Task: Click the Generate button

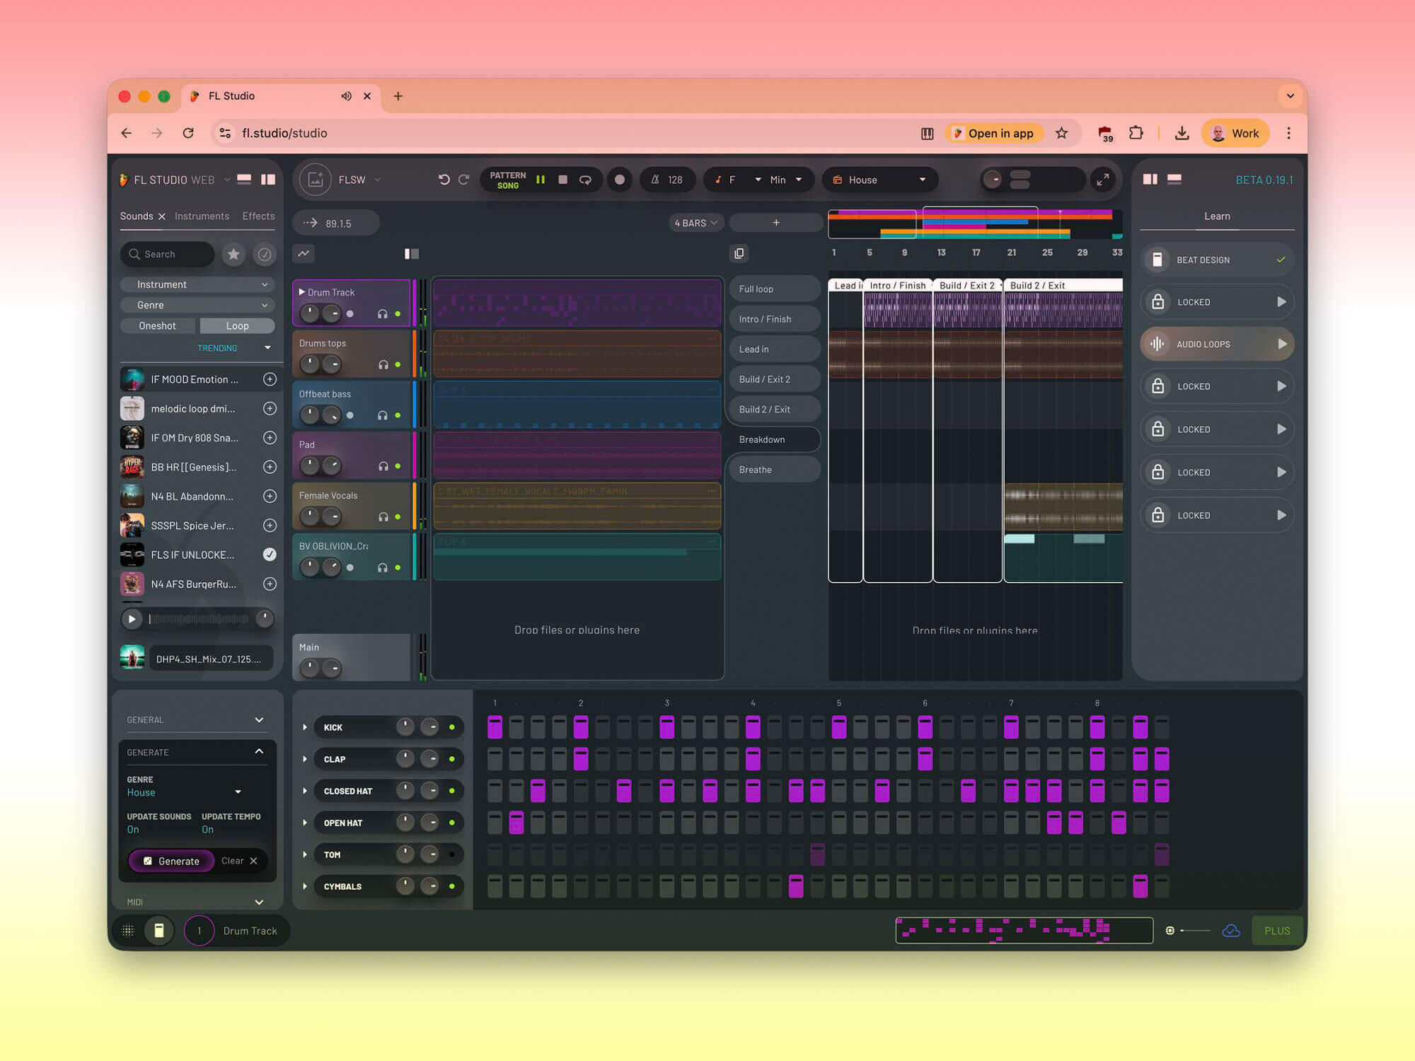Action: pos(171,861)
